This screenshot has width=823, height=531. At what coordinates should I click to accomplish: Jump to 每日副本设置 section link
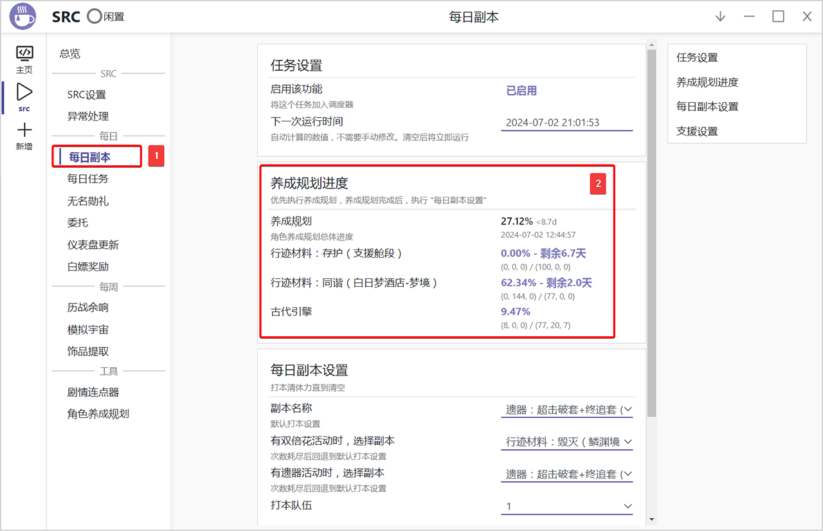click(707, 107)
